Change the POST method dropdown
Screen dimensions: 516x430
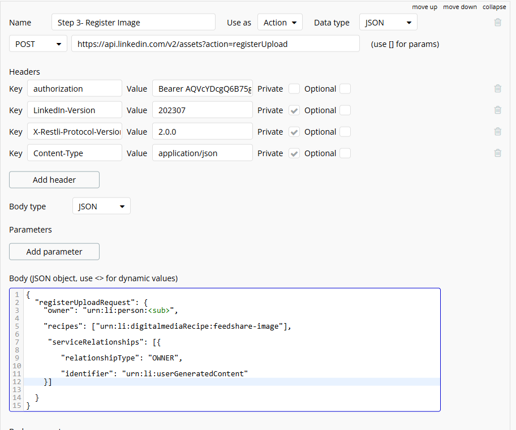(38, 44)
